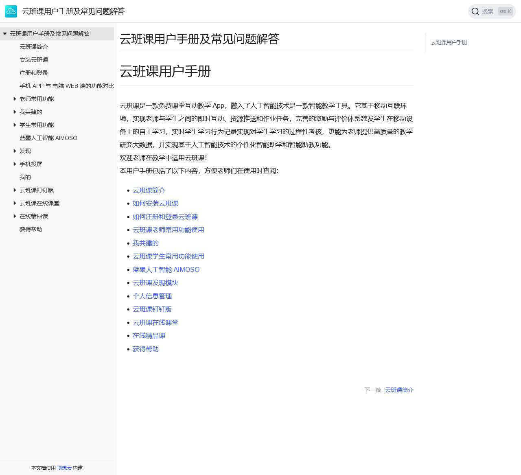Open 云班课简介 from the sidebar

34,47
